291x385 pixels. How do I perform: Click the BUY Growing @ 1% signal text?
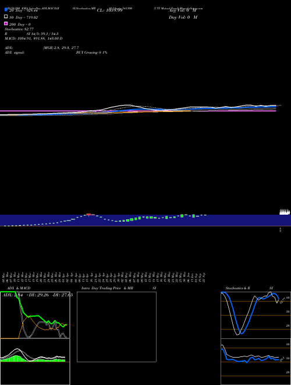(x=91, y=52)
